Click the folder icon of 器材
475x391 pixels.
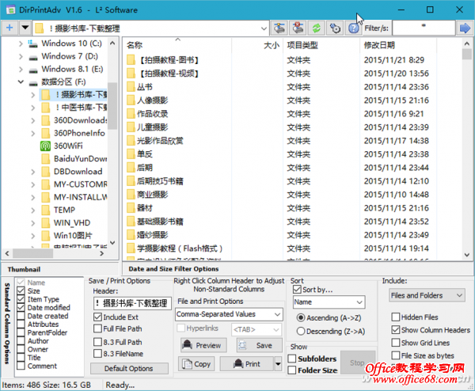click(131, 208)
